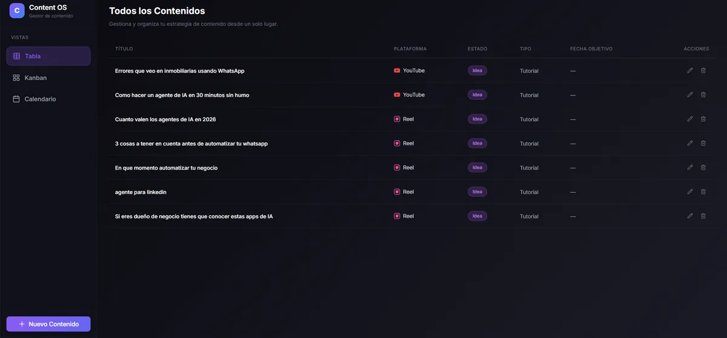Viewport: 727px width, 338px height.
Task: Click the Content OS logo icon
Action: click(17, 10)
